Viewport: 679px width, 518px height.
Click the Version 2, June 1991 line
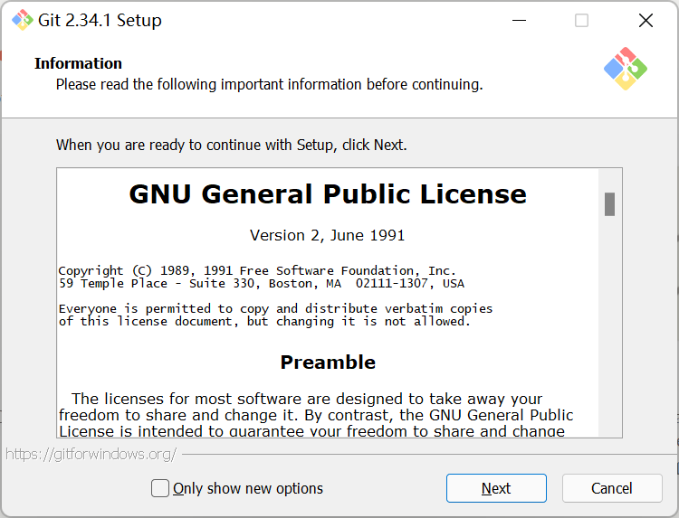[328, 235]
